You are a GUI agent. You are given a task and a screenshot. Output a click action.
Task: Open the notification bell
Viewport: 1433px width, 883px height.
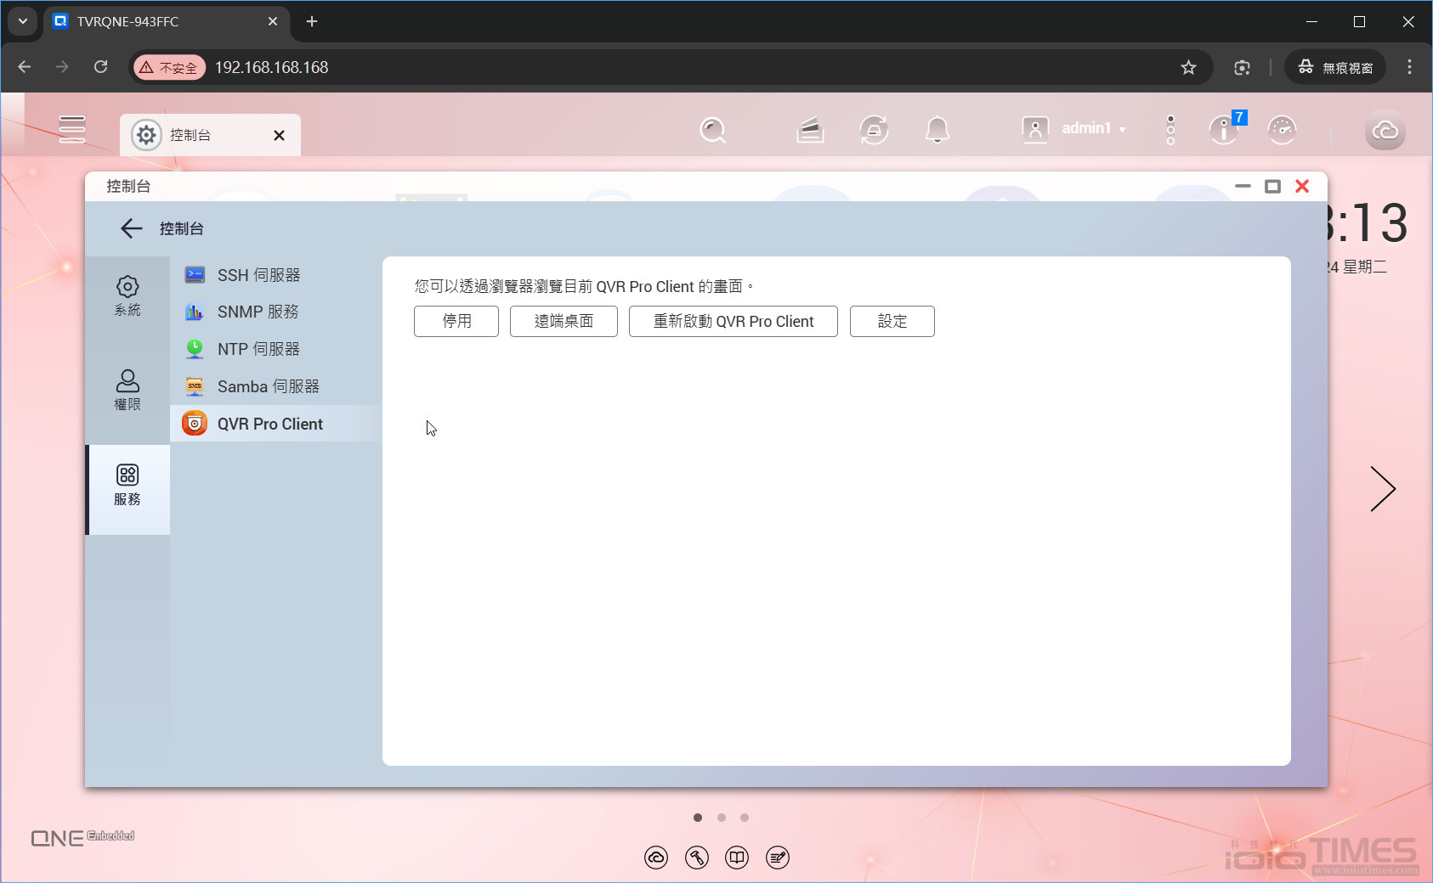pyautogui.click(x=938, y=129)
